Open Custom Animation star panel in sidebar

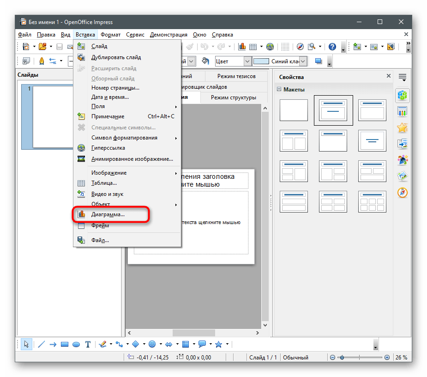click(x=402, y=128)
